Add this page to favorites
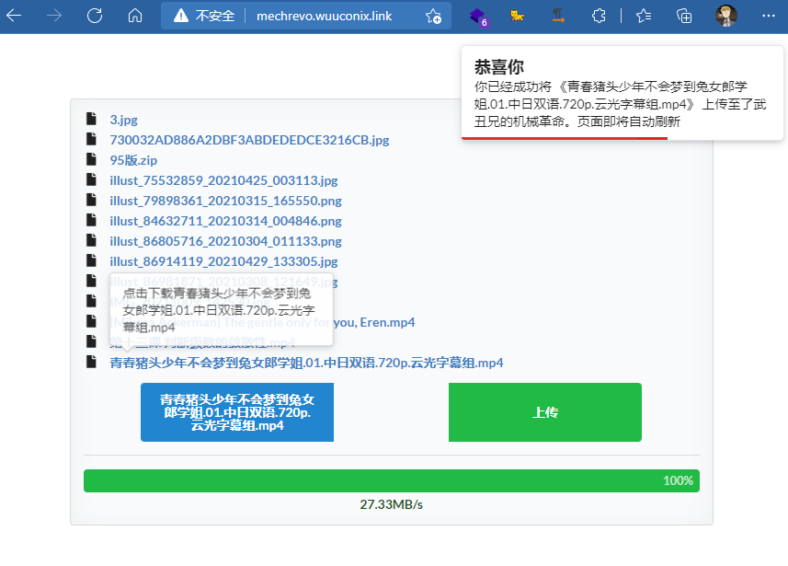This screenshot has height=566, width=788. click(433, 16)
